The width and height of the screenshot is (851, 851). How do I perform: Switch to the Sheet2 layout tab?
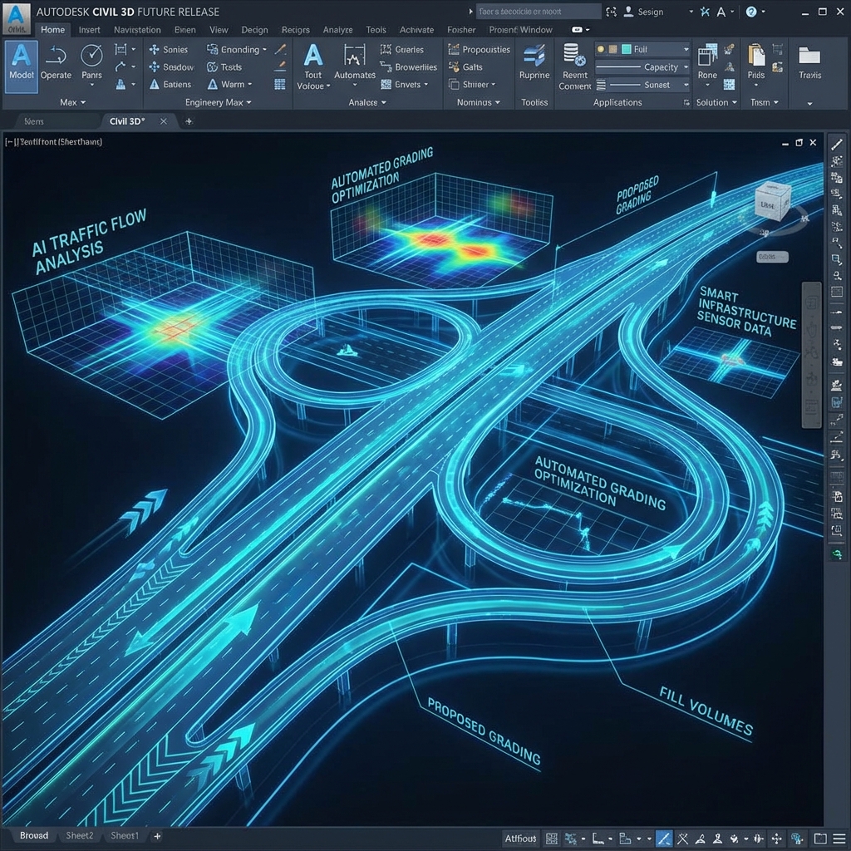click(80, 836)
